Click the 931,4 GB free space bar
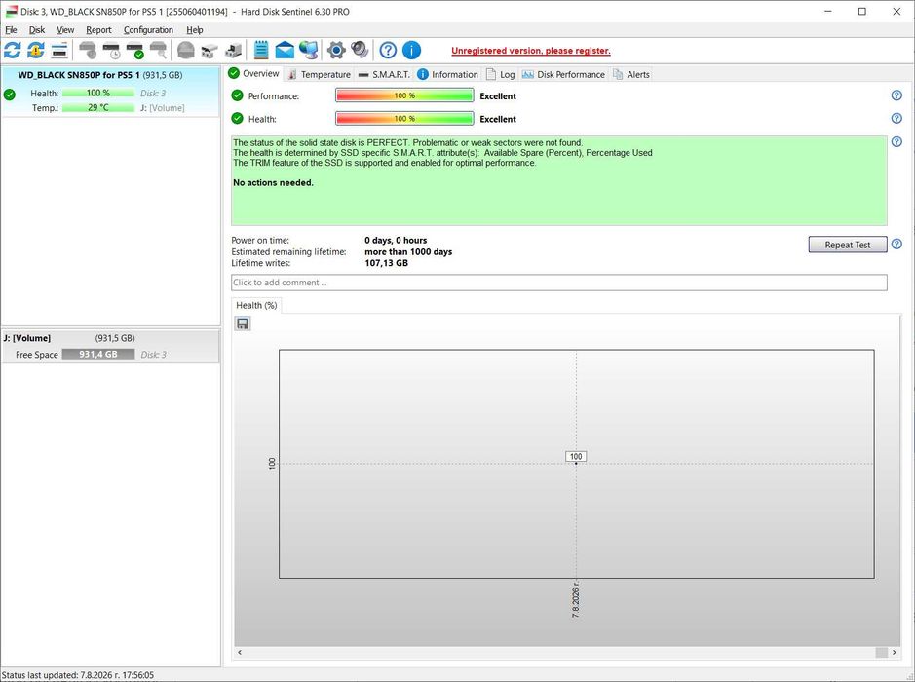This screenshot has height=682, width=915. [x=98, y=354]
